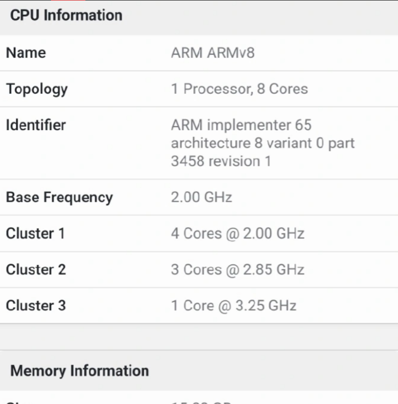Image resolution: width=398 pixels, height=404 pixels.
Task: Select the Cluster 3 row label
Action: (36, 305)
